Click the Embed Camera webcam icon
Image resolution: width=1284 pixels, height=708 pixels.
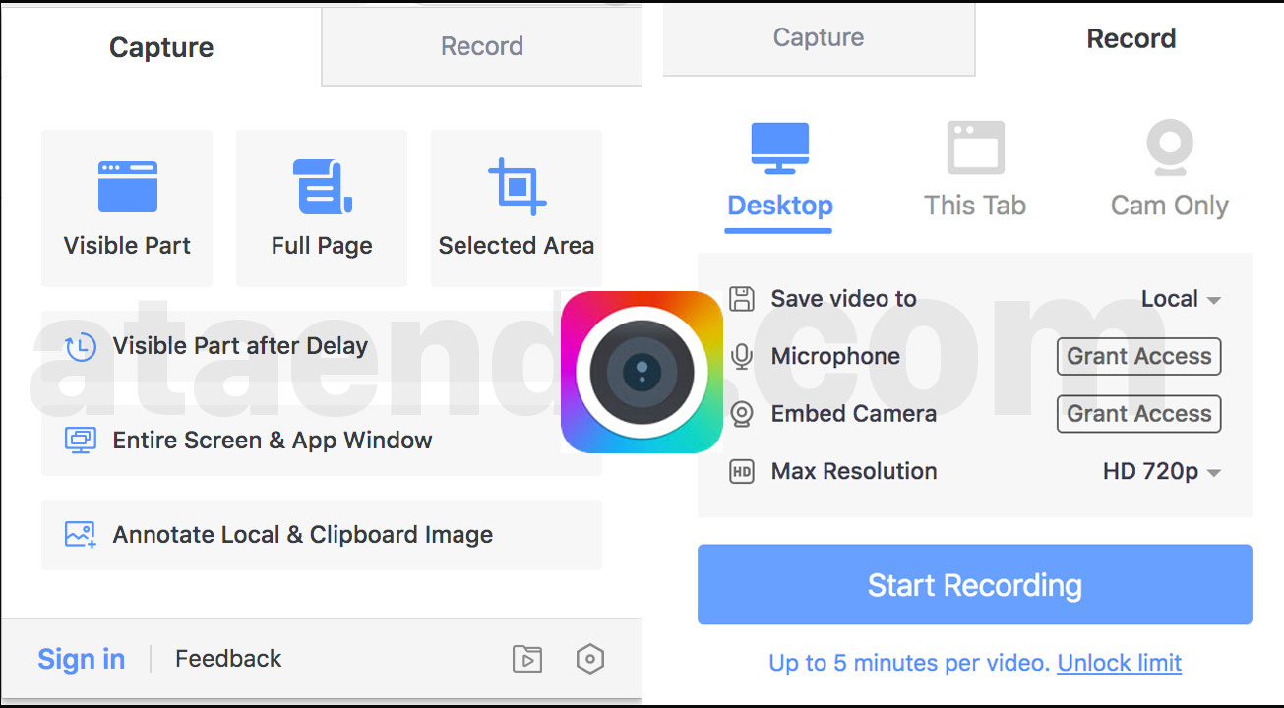[741, 414]
